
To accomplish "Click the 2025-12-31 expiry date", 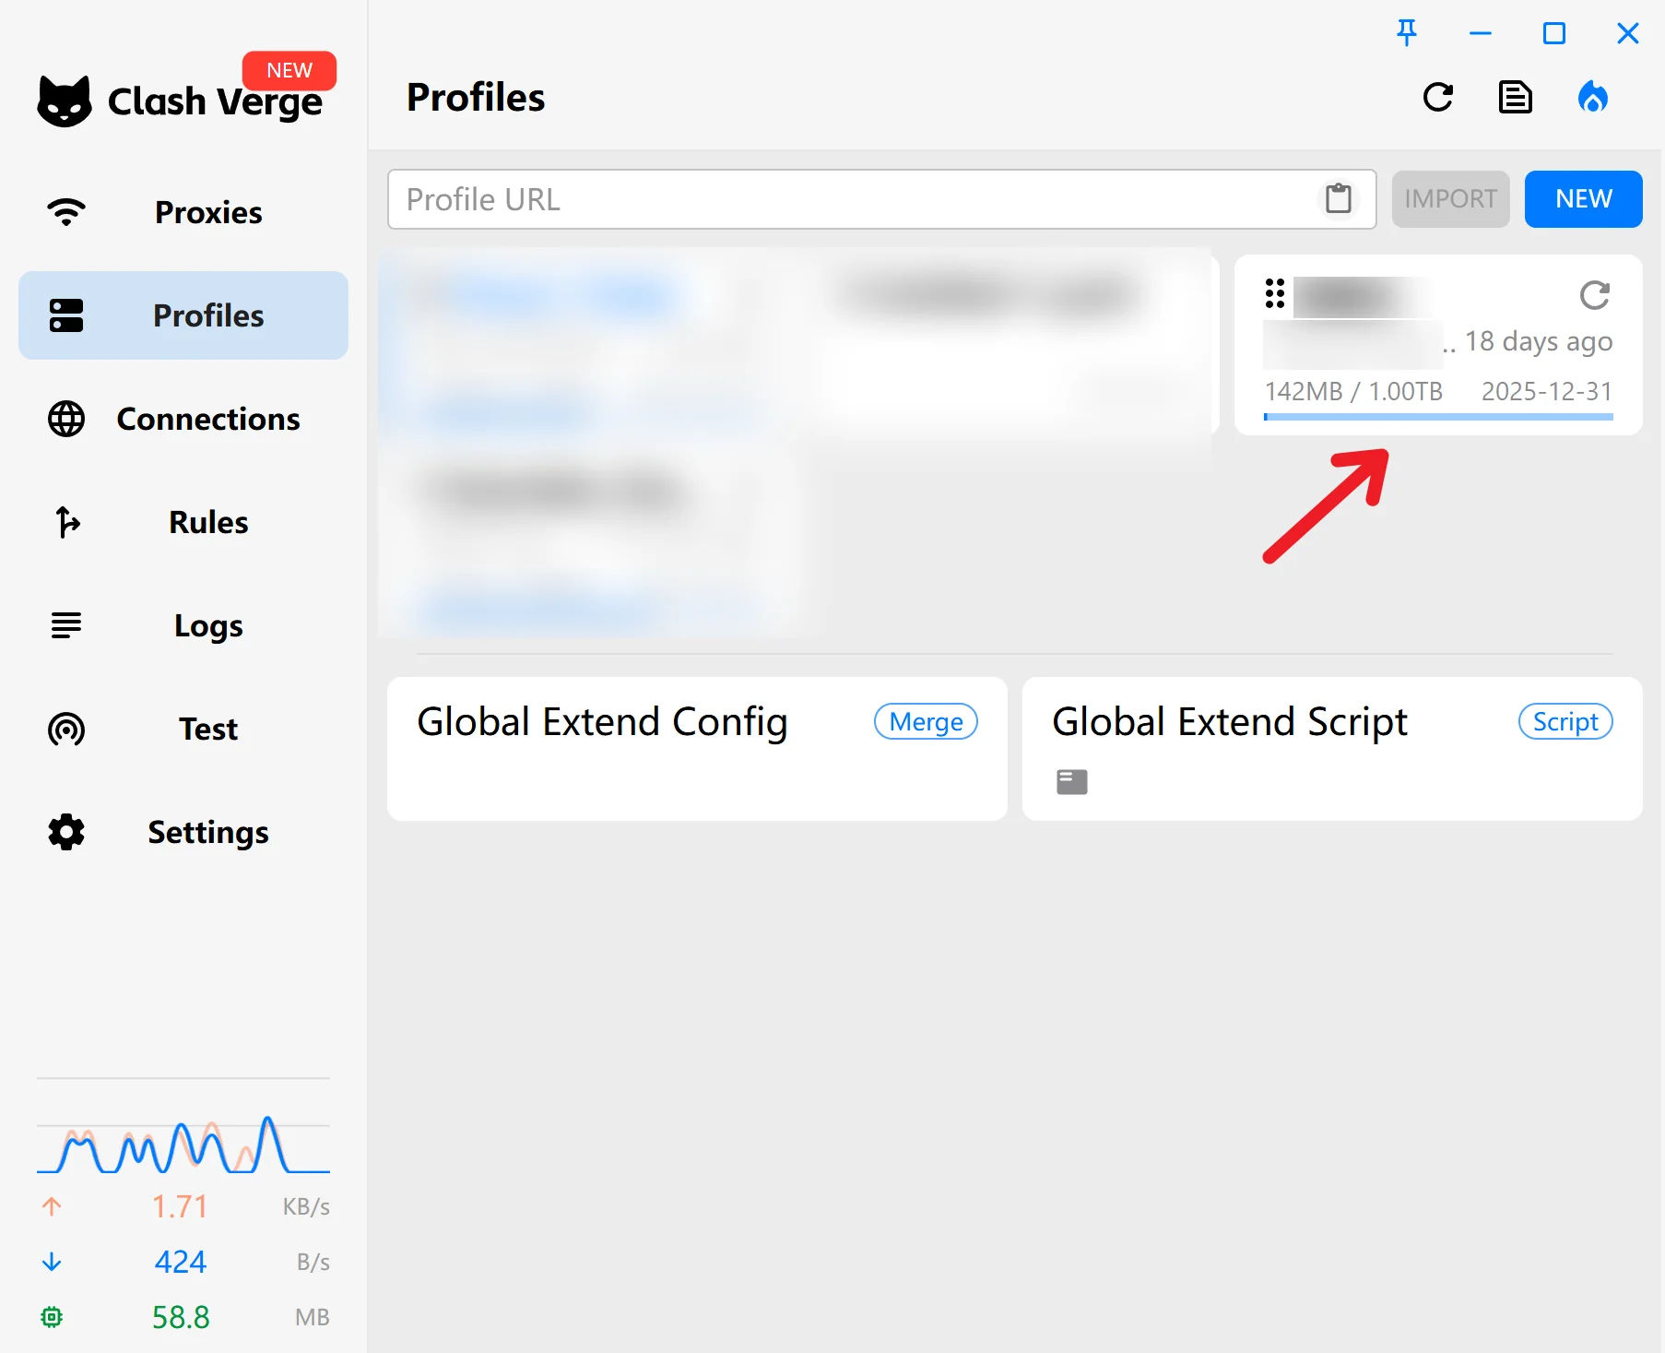I will click(1547, 391).
